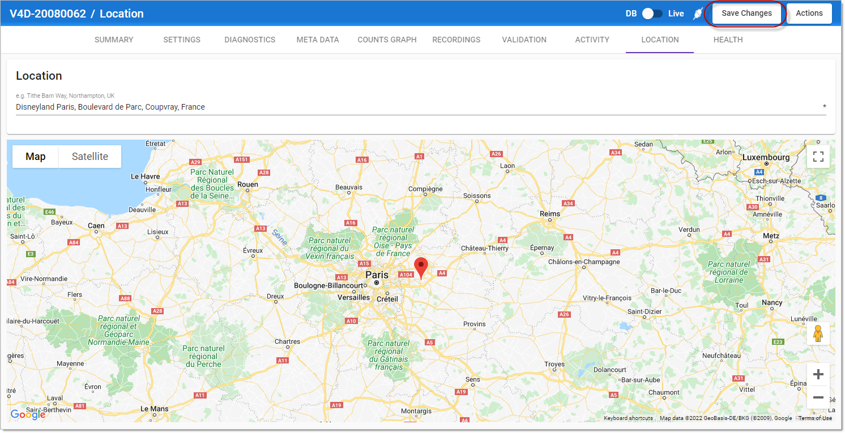Screen dimensions: 845x433
Task: Click the Paris label on the map
Action: (377, 275)
